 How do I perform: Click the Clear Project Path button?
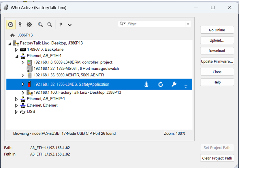point(217,158)
